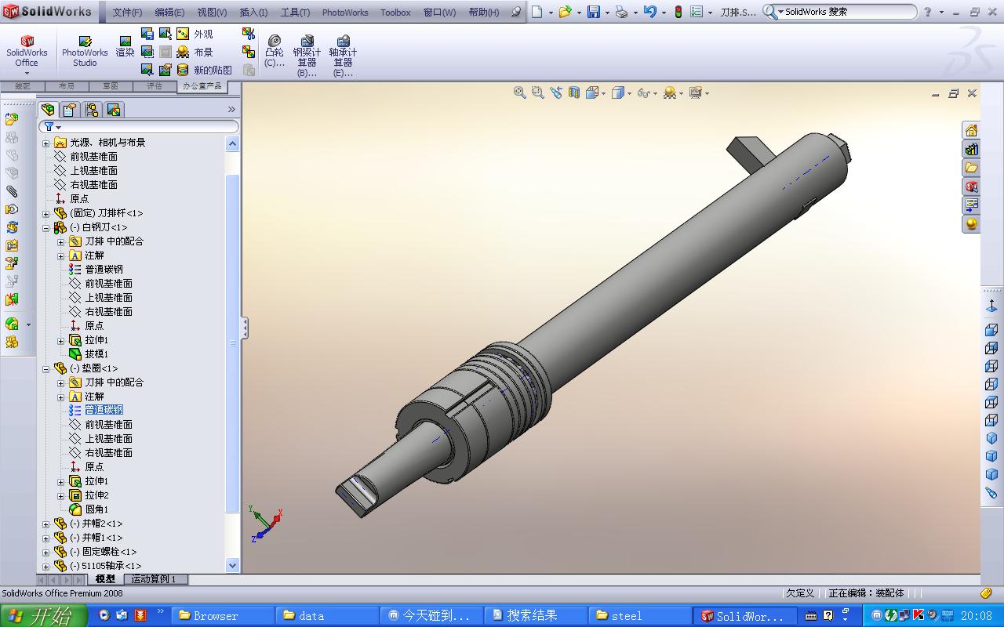The height and width of the screenshot is (627, 1004).
Task: Select the highlighted 普通碳钢 material under 垫圈
Action: coord(104,410)
